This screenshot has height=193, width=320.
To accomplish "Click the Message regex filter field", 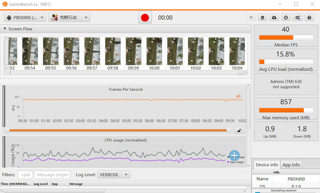I will coord(52,175).
